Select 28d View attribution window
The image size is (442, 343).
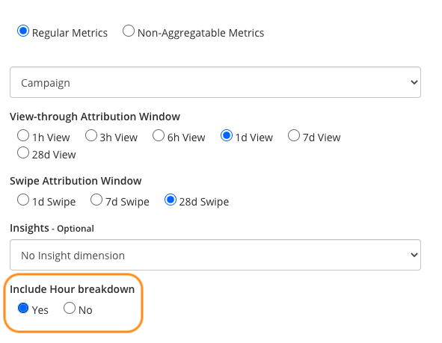click(x=23, y=152)
